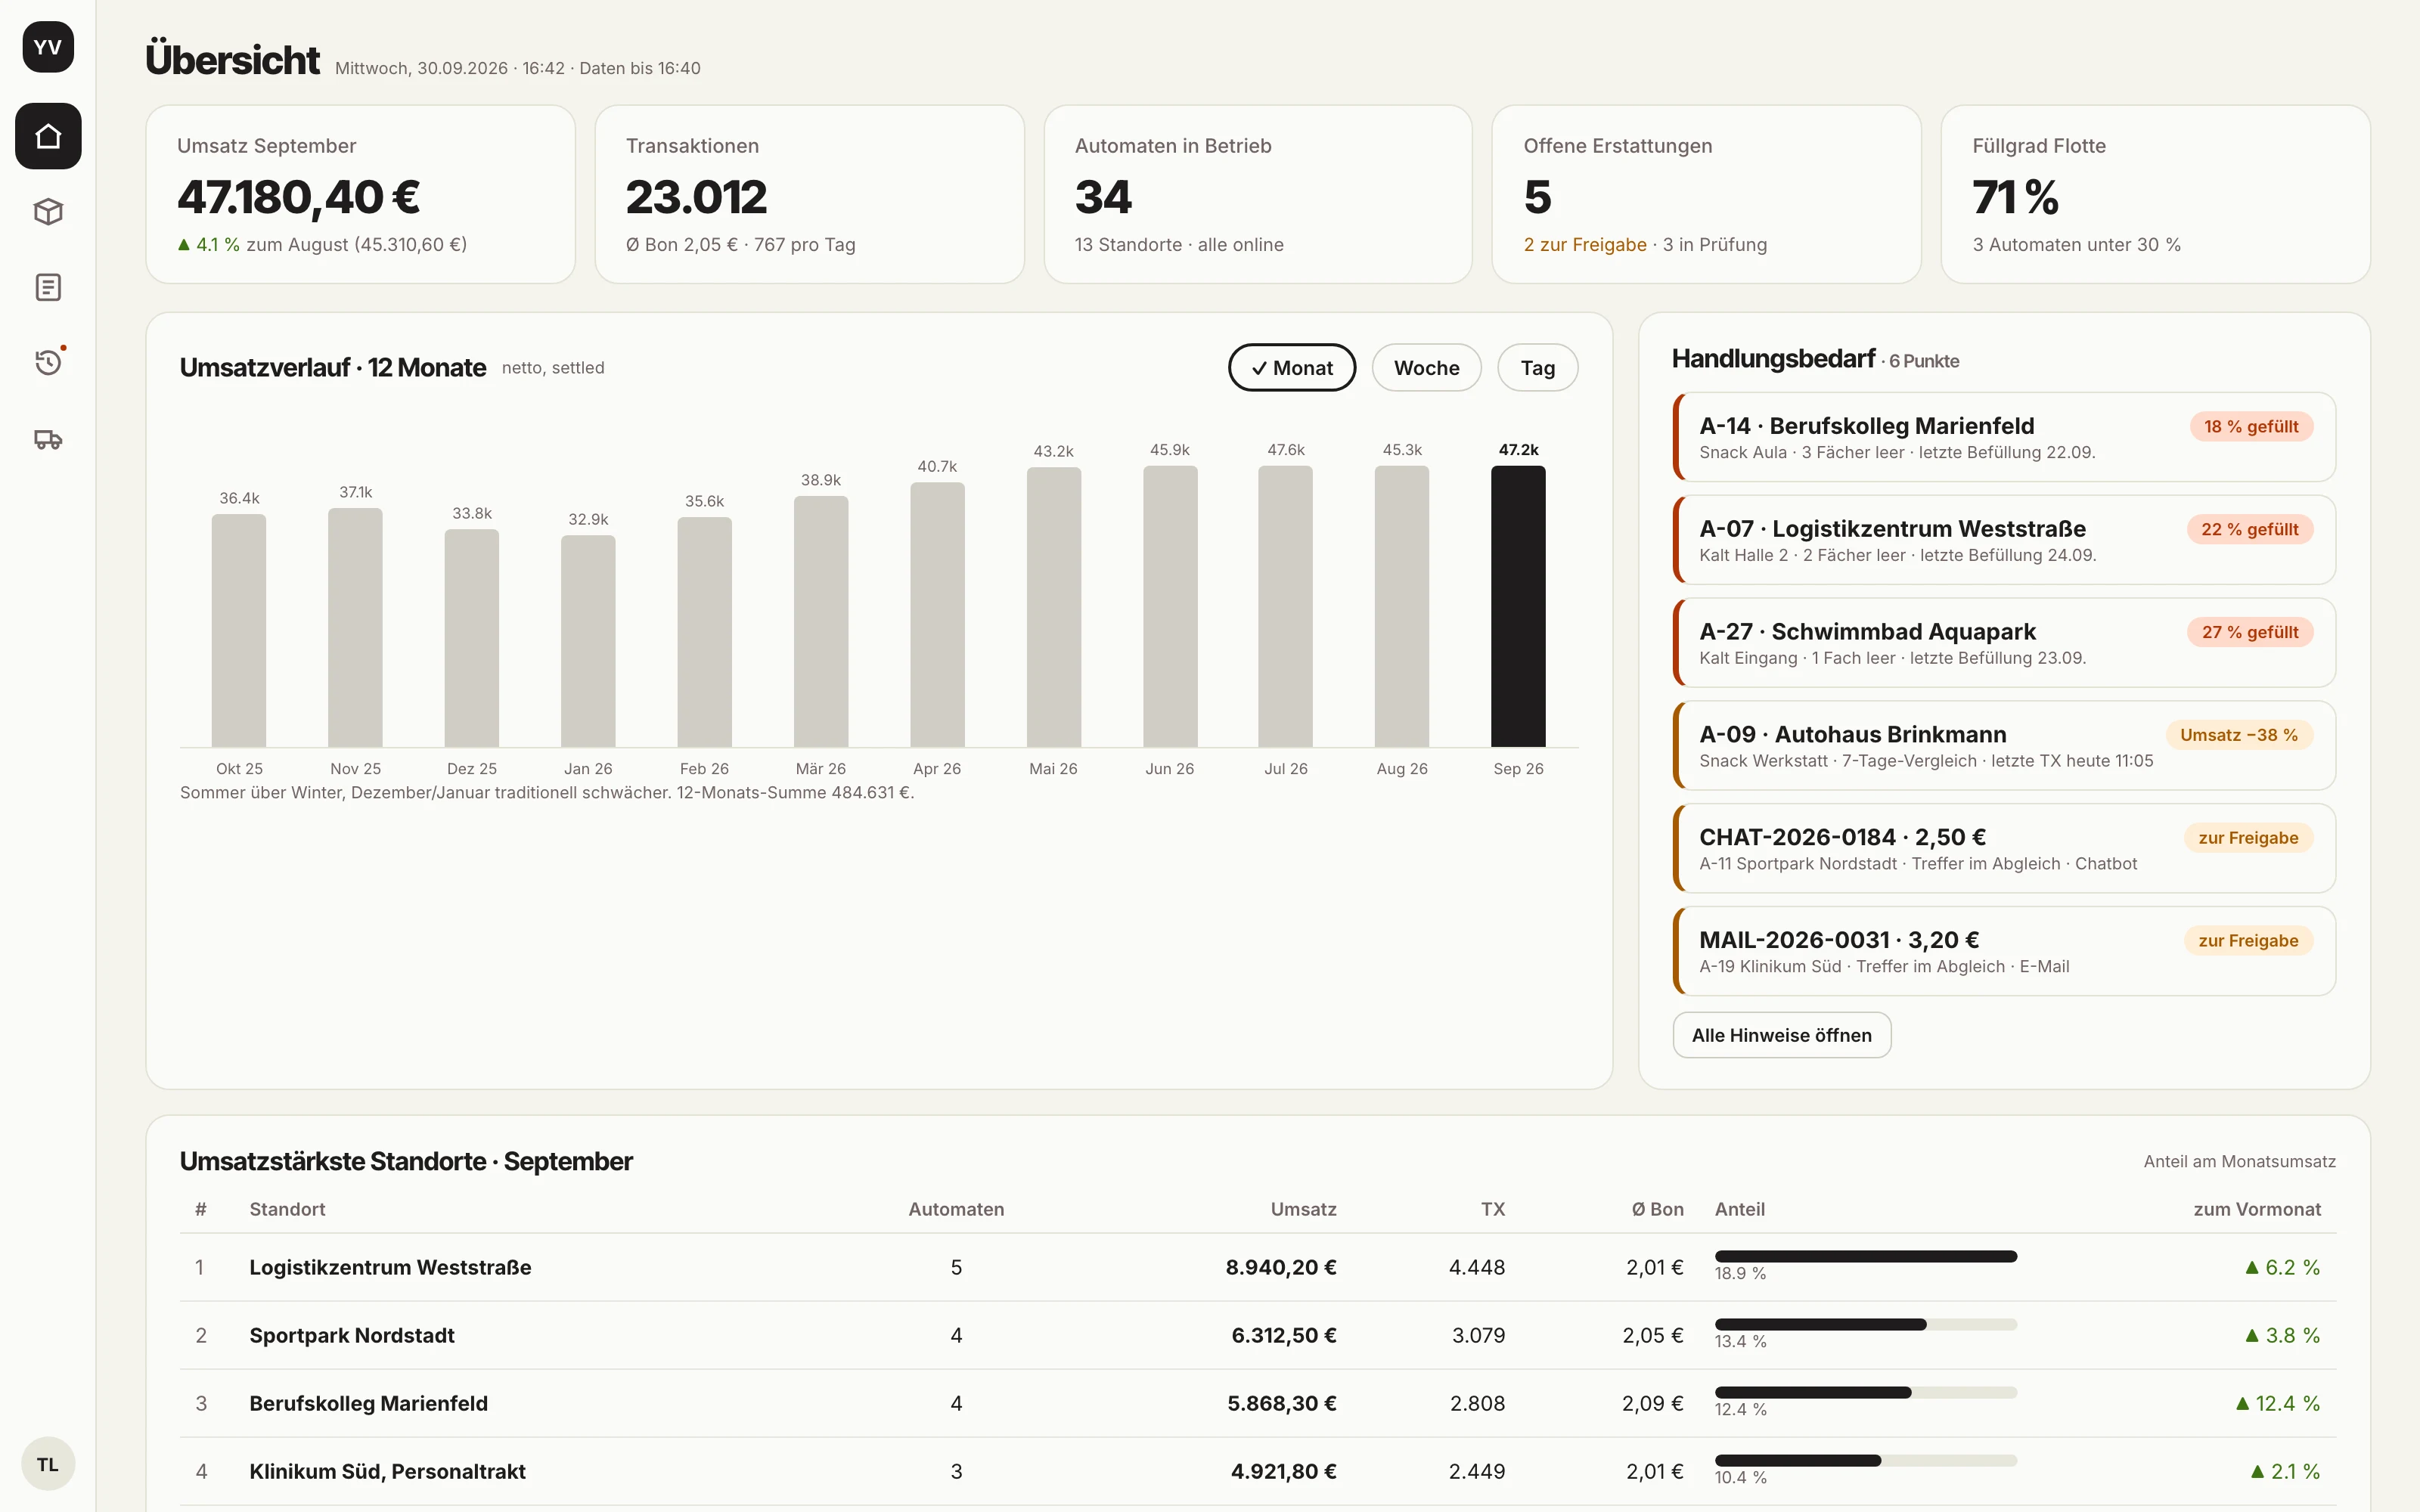Open the A-07 Logistikzentrum Weststraße alert
This screenshot has width=2420, height=1512.
coord(2004,540)
